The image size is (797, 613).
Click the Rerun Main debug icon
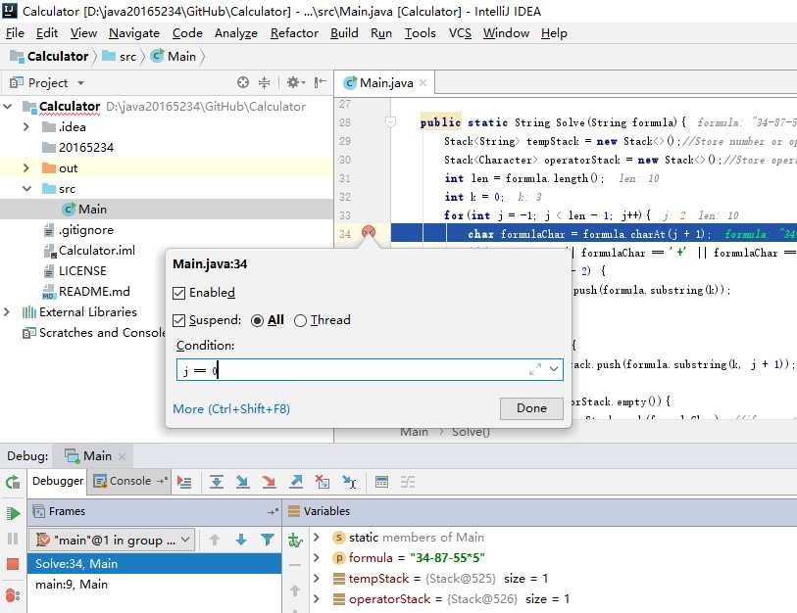click(x=13, y=482)
